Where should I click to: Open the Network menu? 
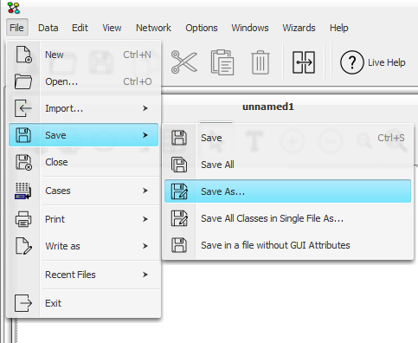[153, 28]
